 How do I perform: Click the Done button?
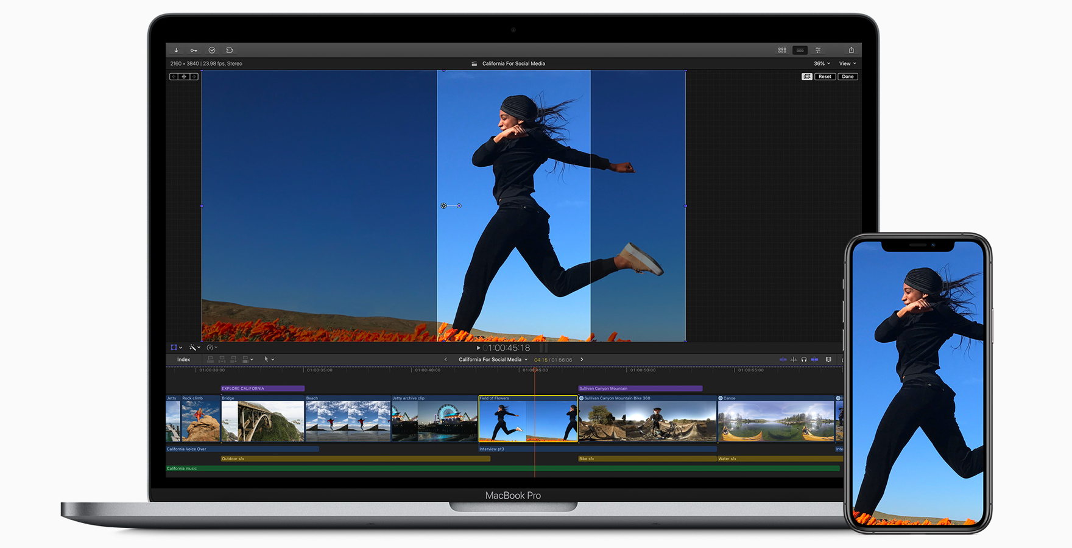pyautogui.click(x=847, y=77)
